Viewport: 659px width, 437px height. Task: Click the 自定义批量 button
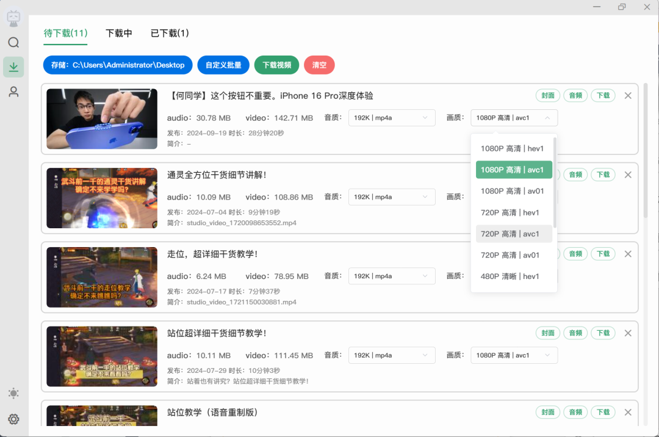(x=223, y=65)
